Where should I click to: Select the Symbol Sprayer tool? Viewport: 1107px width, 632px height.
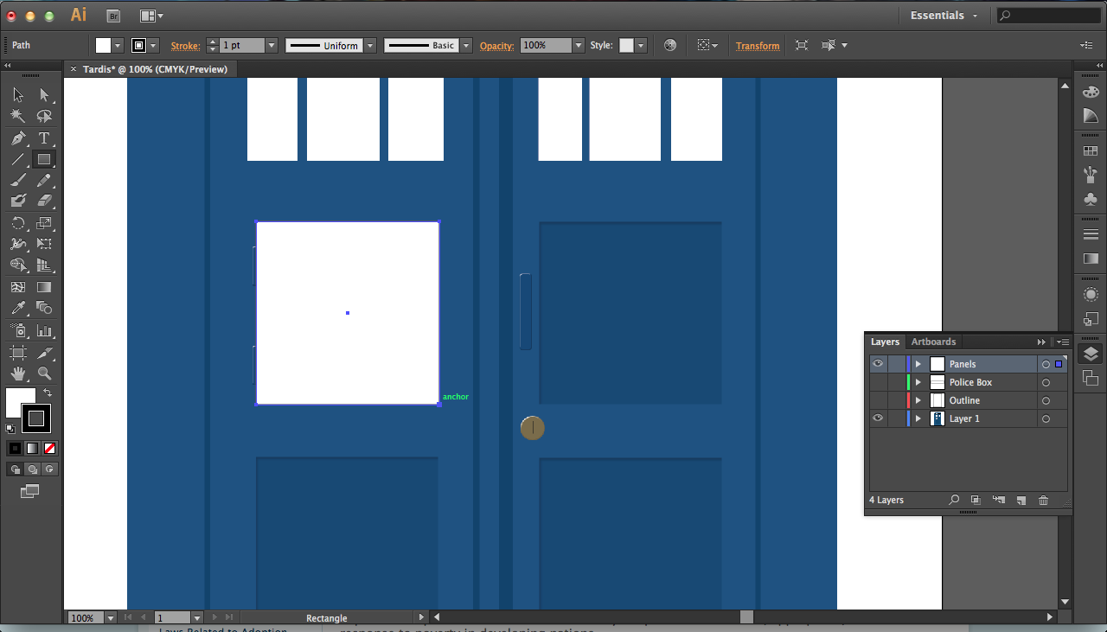click(18, 330)
